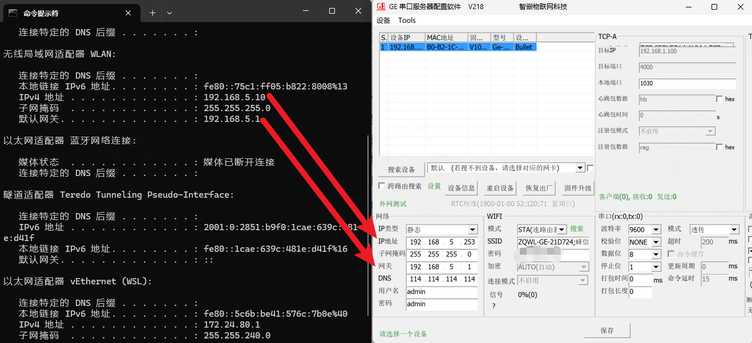
Task: Toggle hex checkbox for 注册包数据
Action: 719,147
